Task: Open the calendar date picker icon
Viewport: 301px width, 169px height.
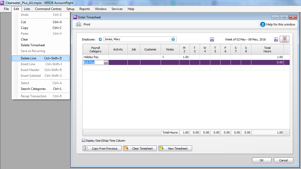Action: [284, 39]
